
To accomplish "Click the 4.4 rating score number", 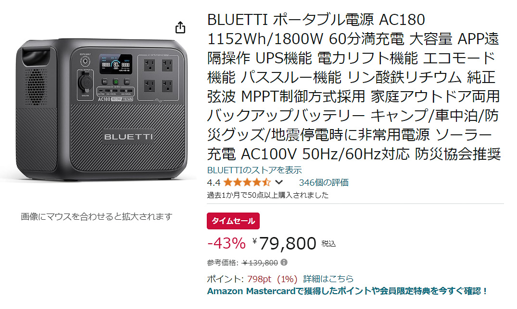I will (213, 182).
